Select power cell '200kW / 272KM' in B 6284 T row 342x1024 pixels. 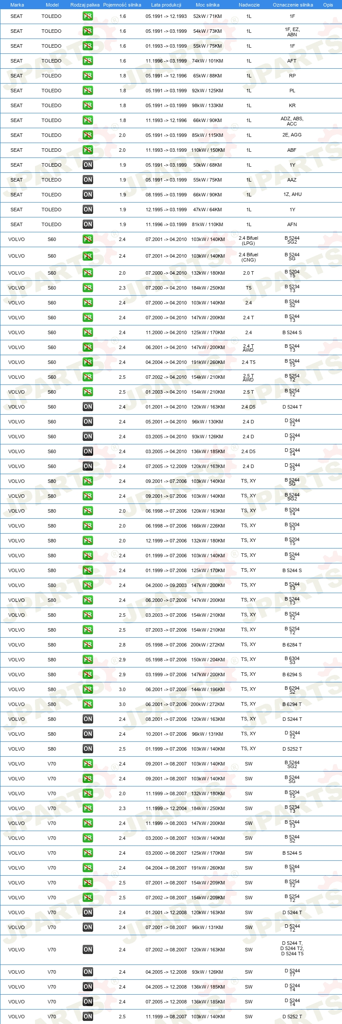[207, 645]
